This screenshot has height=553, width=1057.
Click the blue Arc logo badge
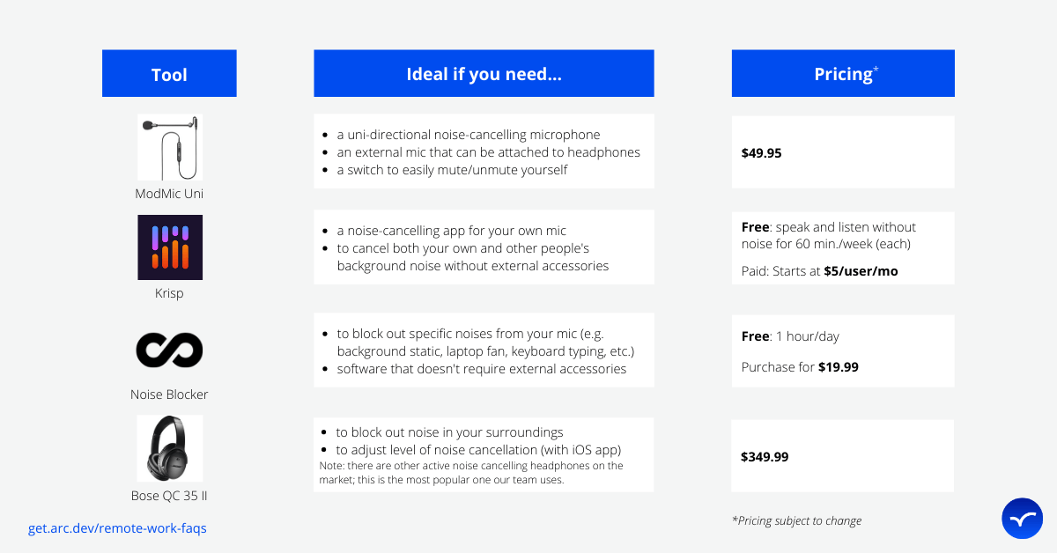(1022, 519)
